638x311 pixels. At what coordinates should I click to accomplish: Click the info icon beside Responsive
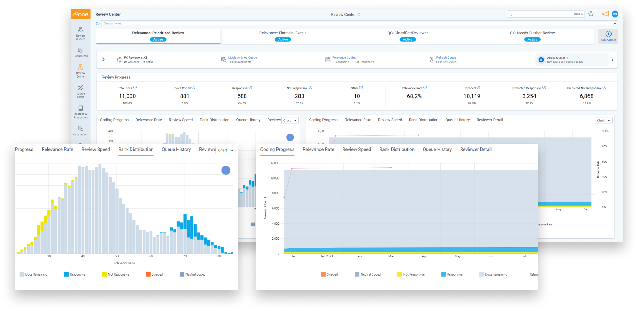(250, 87)
